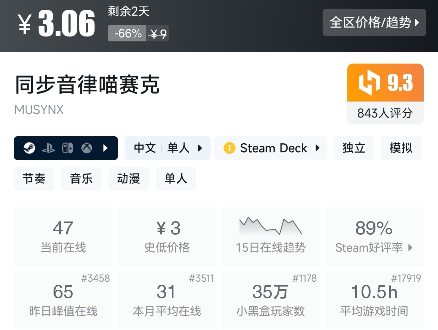438x330 pixels.
Task: Open the 动漫 tag
Action: click(129, 179)
